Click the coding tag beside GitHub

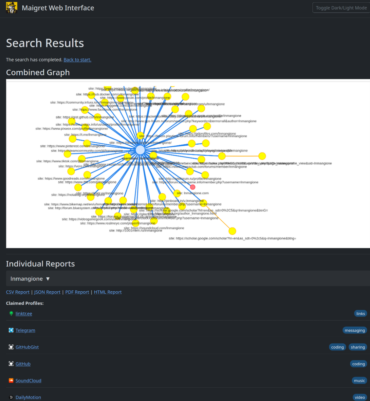click(x=358, y=363)
